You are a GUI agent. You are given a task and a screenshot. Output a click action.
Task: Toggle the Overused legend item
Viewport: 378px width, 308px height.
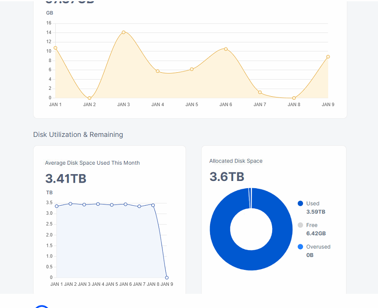click(318, 247)
